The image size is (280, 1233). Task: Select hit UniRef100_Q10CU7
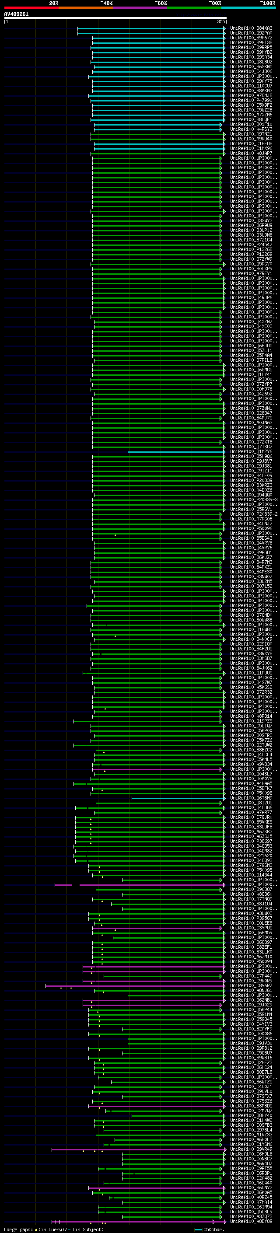pos(251,86)
